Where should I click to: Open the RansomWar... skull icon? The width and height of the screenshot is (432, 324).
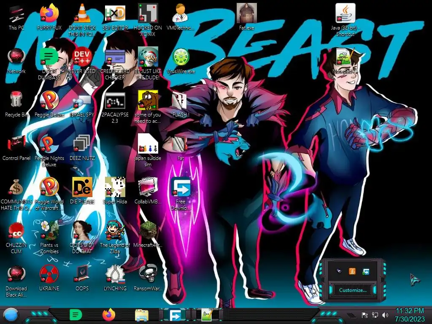pyautogui.click(x=148, y=278)
